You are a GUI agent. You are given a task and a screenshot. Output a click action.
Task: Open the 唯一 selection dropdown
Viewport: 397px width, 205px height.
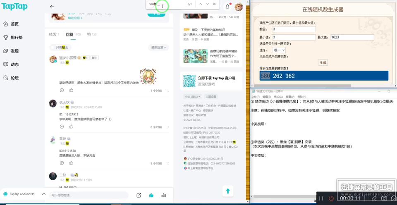[x=278, y=50]
